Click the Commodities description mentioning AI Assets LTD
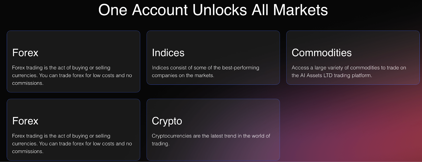 (349, 72)
